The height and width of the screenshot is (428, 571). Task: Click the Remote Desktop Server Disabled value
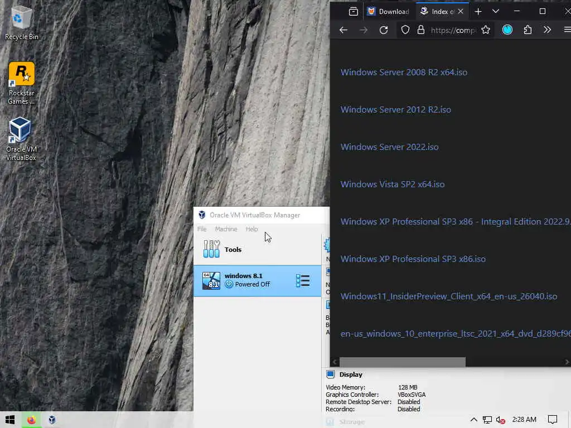click(x=409, y=402)
